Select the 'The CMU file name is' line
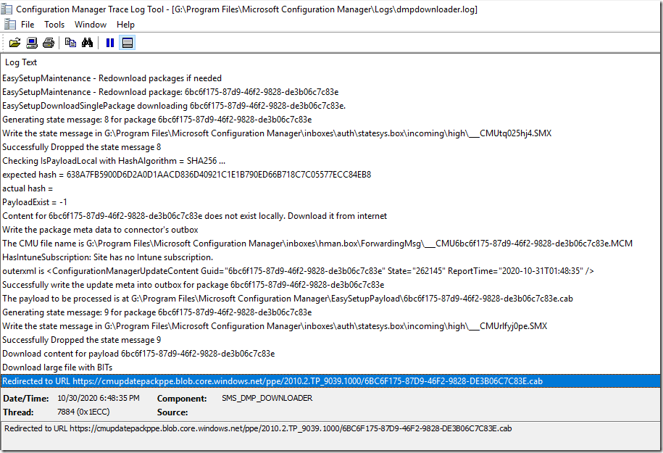663x453 pixels. 331,244
